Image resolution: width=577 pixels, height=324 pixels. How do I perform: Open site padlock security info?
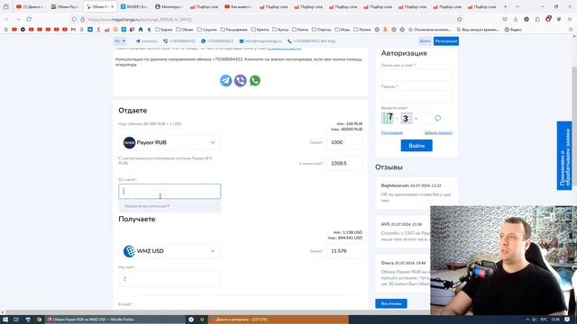click(x=83, y=19)
